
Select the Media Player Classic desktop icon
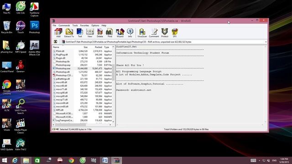21,126
